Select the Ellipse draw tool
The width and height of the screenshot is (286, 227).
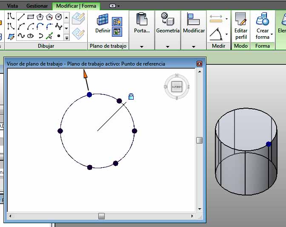(31, 36)
